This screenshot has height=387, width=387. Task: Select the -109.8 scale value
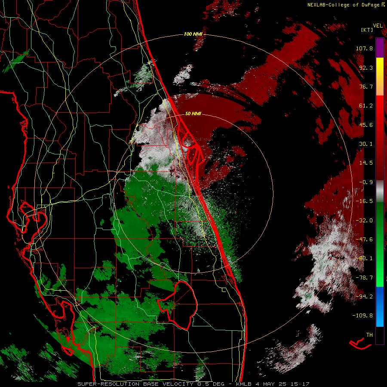[362, 316]
